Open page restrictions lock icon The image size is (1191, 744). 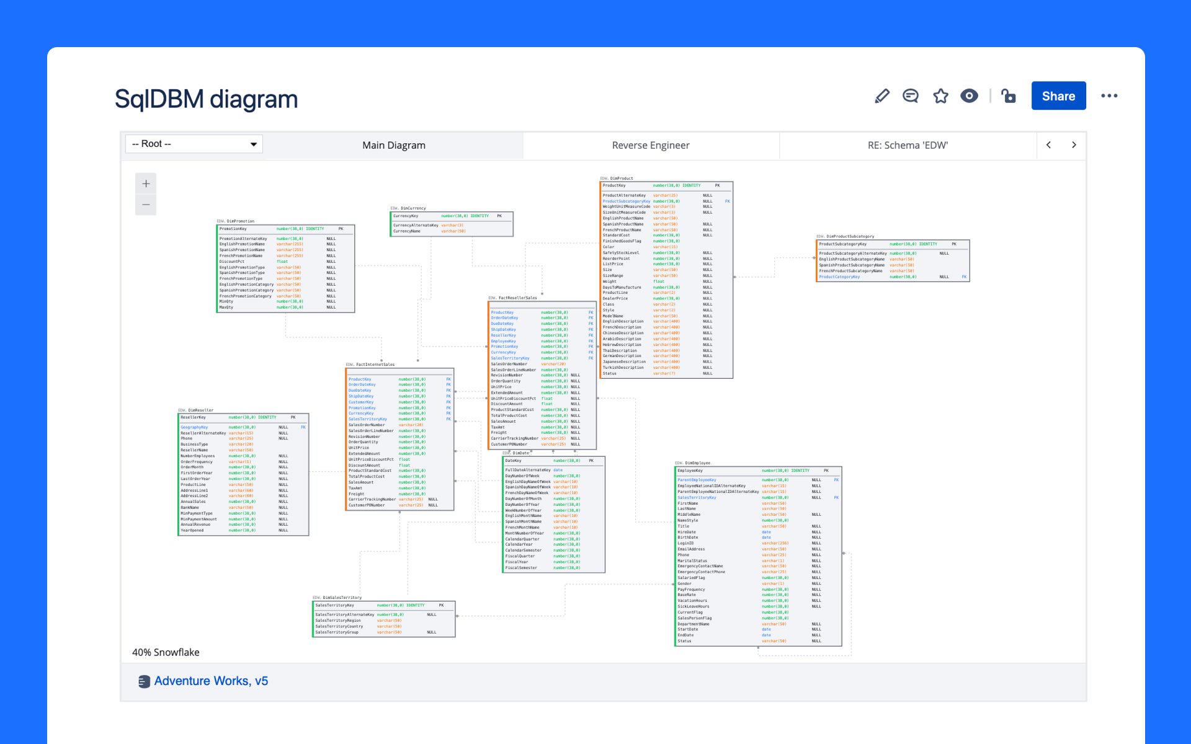click(x=1009, y=96)
